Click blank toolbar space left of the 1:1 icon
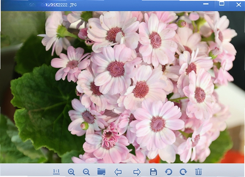Image resolution: width=245 pixels, height=177 pixels. point(27,172)
